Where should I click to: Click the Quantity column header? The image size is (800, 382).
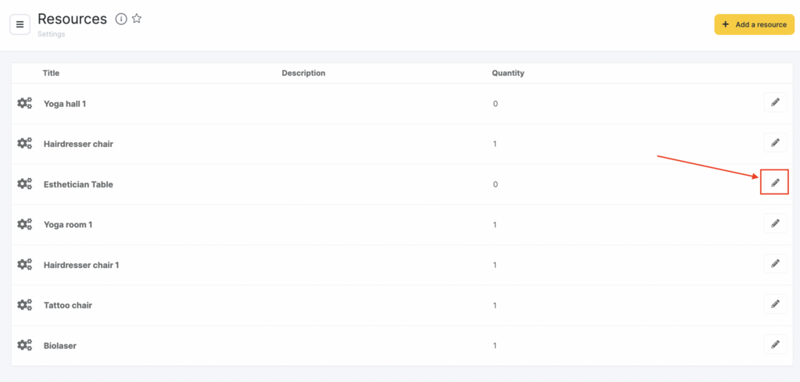(508, 73)
